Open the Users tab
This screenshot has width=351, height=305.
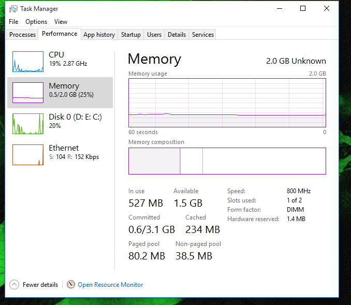[154, 35]
